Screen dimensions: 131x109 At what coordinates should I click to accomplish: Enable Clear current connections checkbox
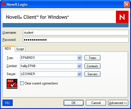click(22, 83)
